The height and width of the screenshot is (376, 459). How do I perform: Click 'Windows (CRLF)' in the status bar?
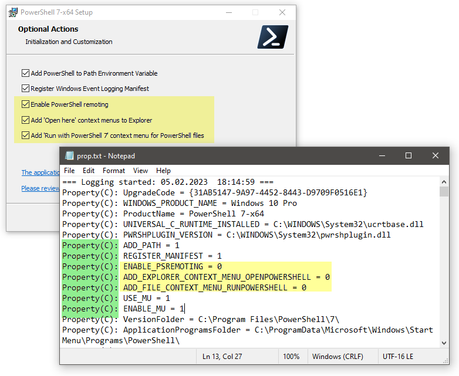click(x=338, y=357)
